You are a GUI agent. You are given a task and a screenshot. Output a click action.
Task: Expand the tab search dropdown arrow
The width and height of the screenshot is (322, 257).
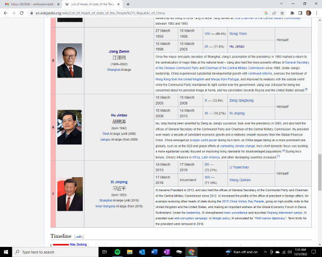point(281,4)
